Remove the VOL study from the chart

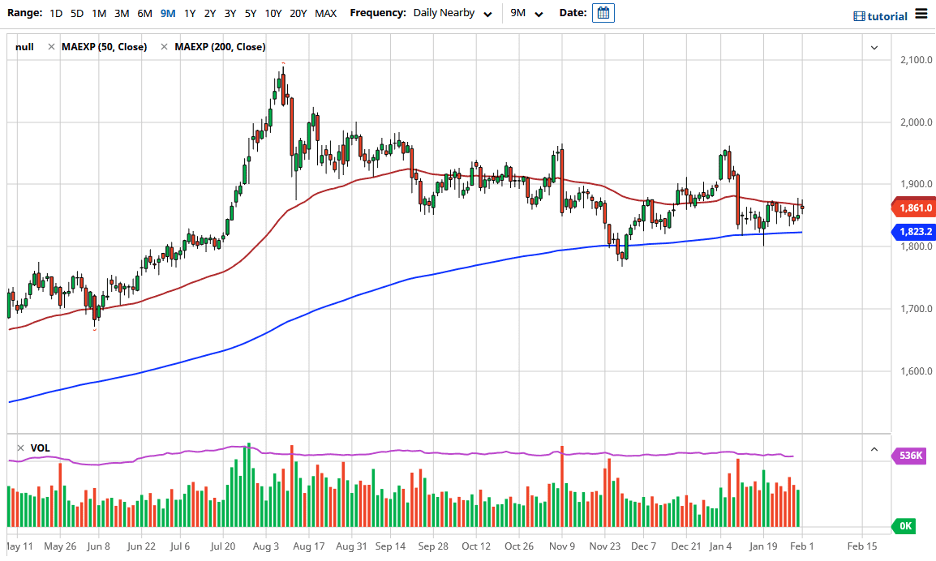pyautogui.click(x=19, y=448)
